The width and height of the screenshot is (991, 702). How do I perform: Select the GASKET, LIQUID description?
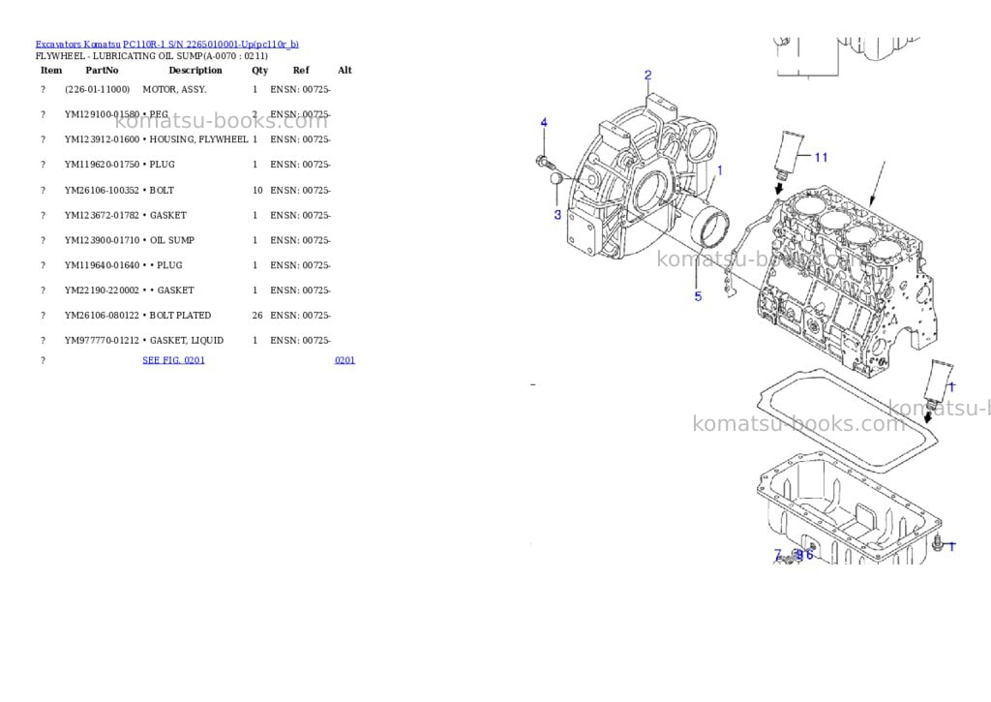(187, 341)
